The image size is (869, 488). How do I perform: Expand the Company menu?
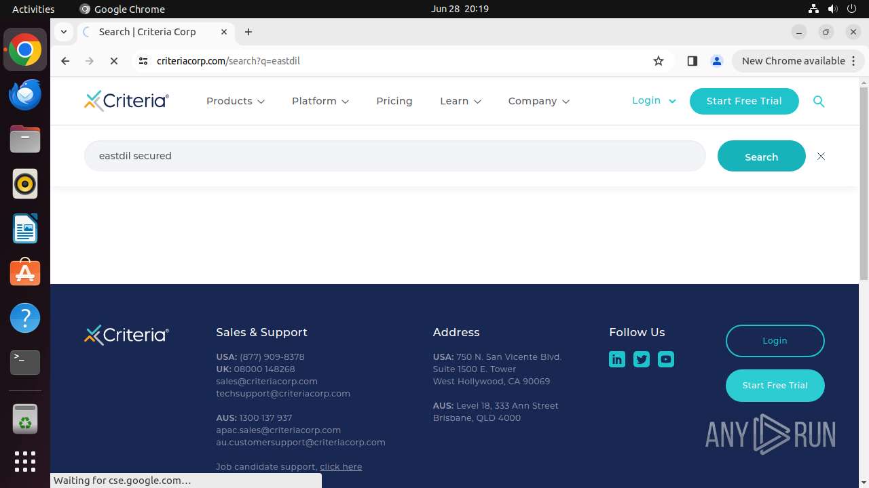click(539, 101)
